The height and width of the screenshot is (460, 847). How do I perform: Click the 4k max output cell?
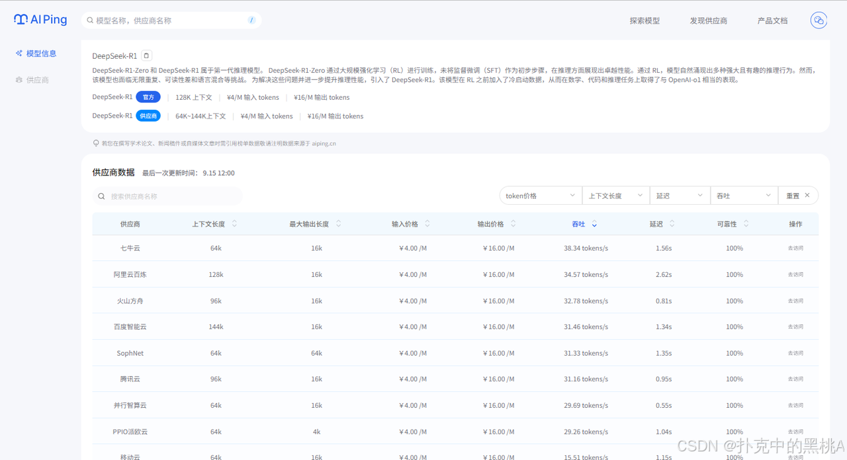(x=316, y=432)
